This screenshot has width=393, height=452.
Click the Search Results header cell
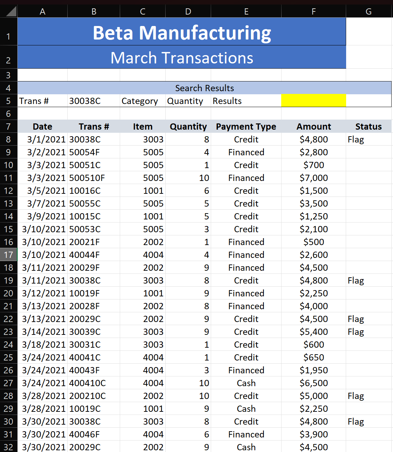pos(204,88)
